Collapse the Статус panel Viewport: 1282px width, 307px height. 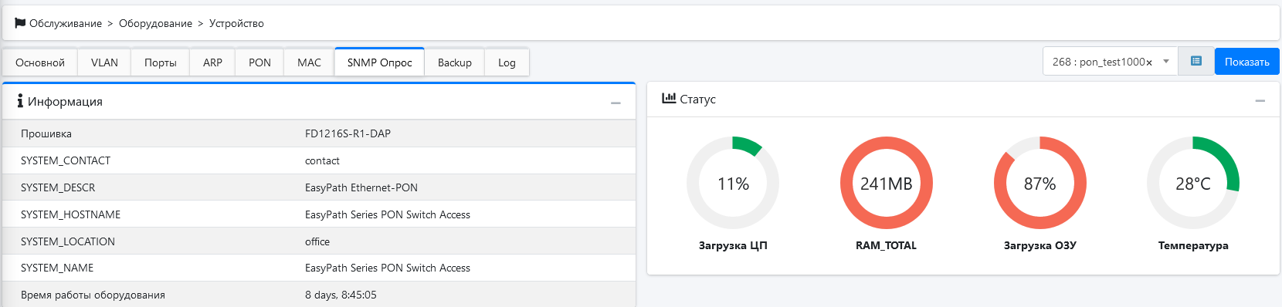[1260, 100]
